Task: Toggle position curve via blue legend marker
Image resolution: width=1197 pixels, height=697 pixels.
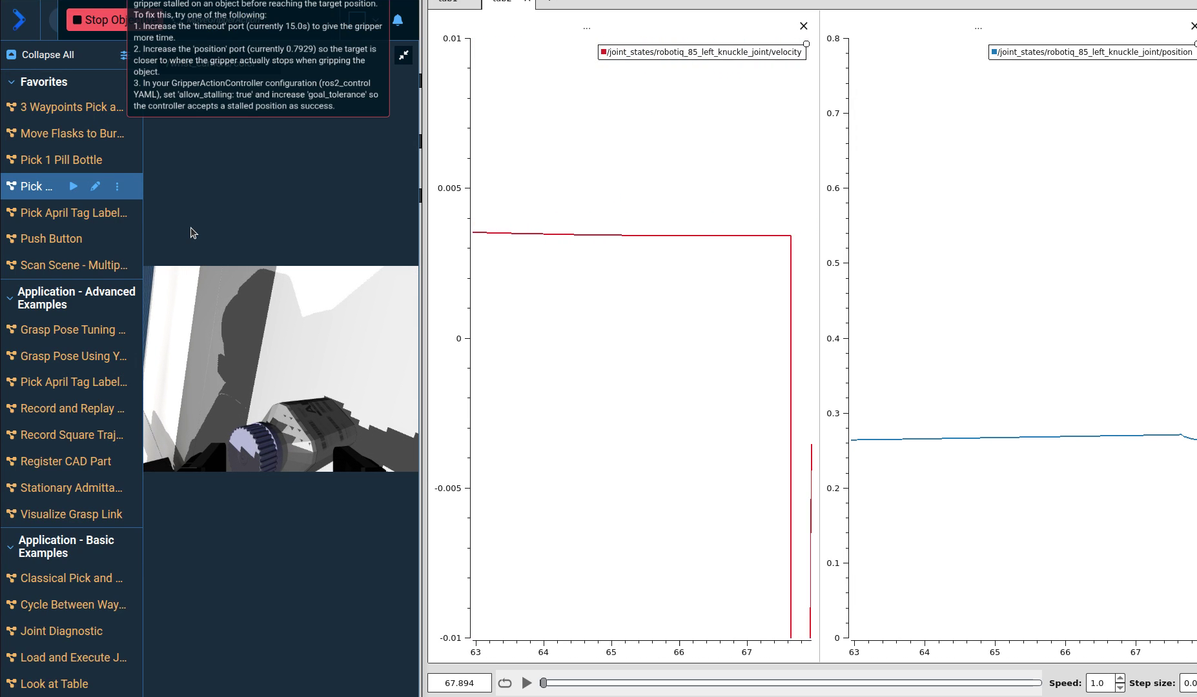Action: tap(994, 52)
